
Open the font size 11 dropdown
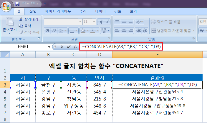[94, 22]
